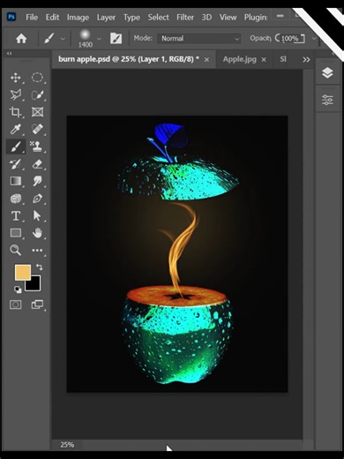
Task: Close the burn apple.psd tab
Action: [206, 60]
